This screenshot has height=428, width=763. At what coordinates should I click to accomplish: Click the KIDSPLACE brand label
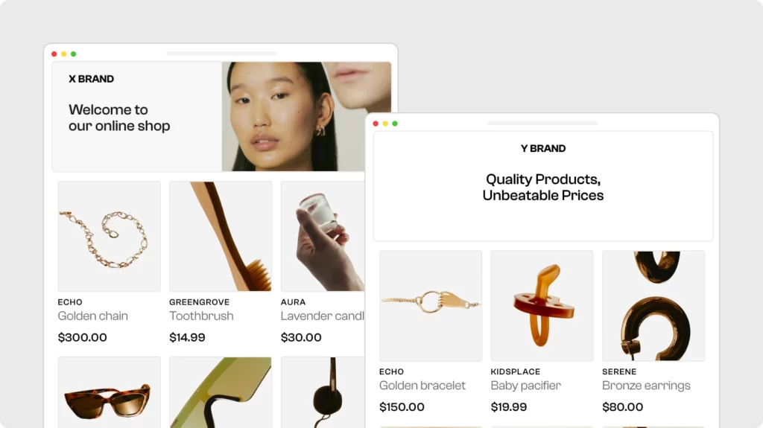point(516,371)
